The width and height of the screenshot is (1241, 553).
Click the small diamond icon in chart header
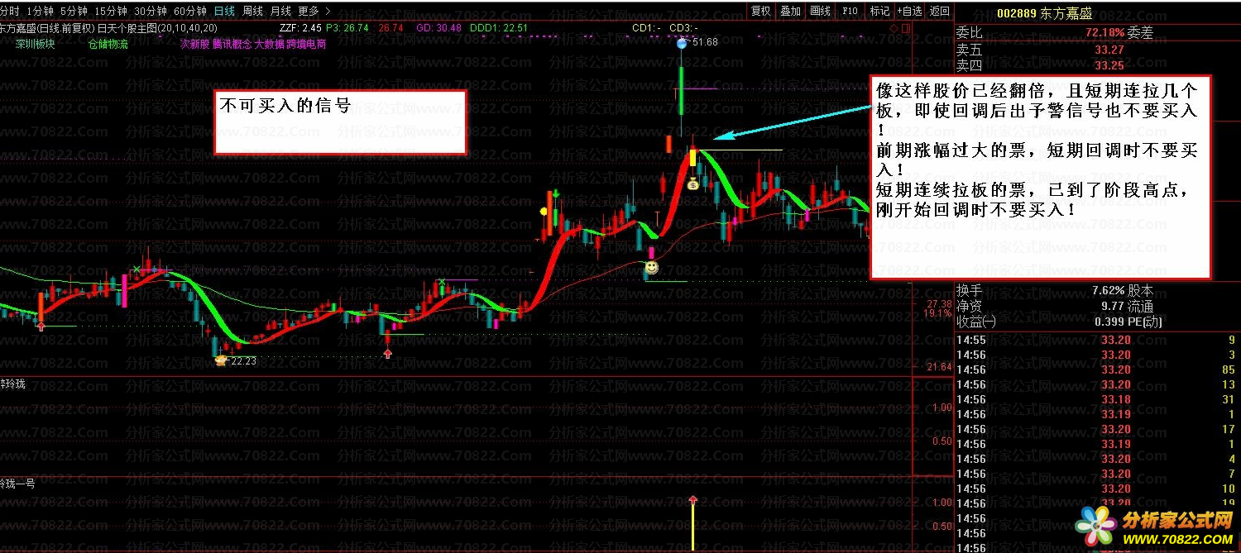coord(894,28)
